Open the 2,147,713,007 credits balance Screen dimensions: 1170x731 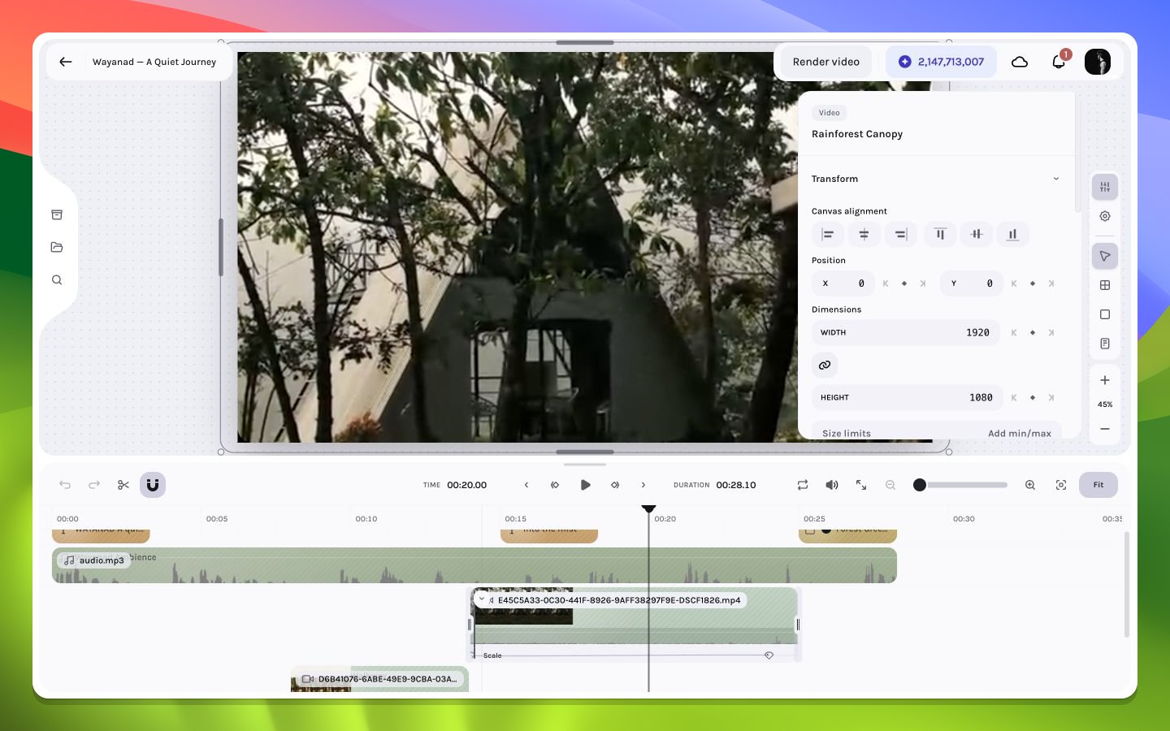pyautogui.click(x=941, y=62)
